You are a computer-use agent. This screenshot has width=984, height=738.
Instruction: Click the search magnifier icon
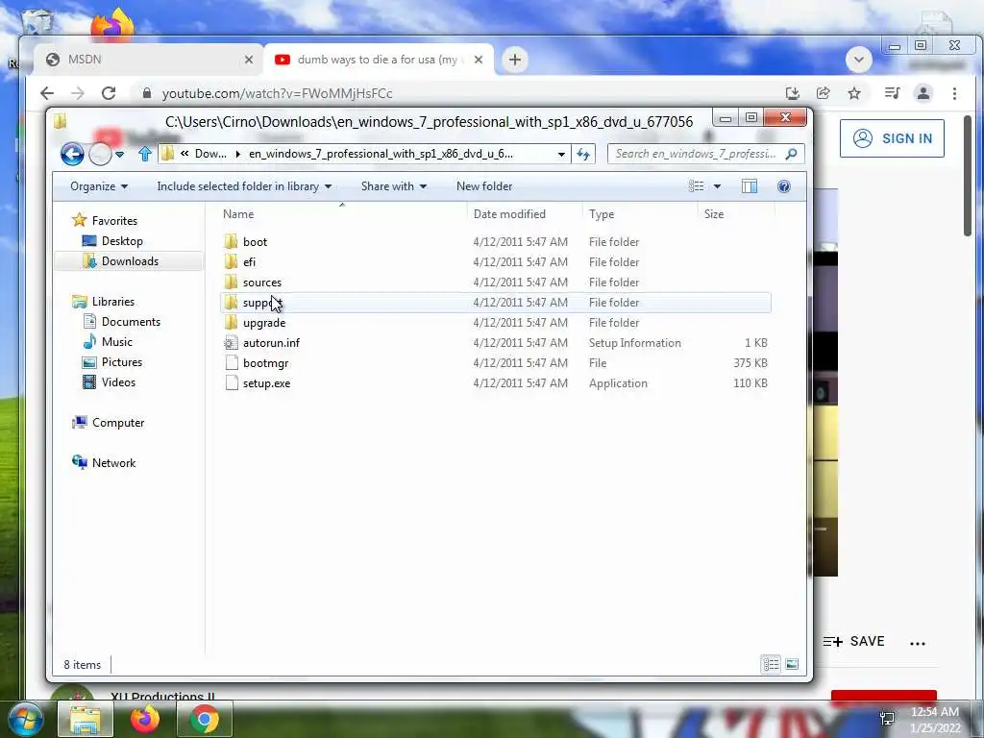click(792, 154)
